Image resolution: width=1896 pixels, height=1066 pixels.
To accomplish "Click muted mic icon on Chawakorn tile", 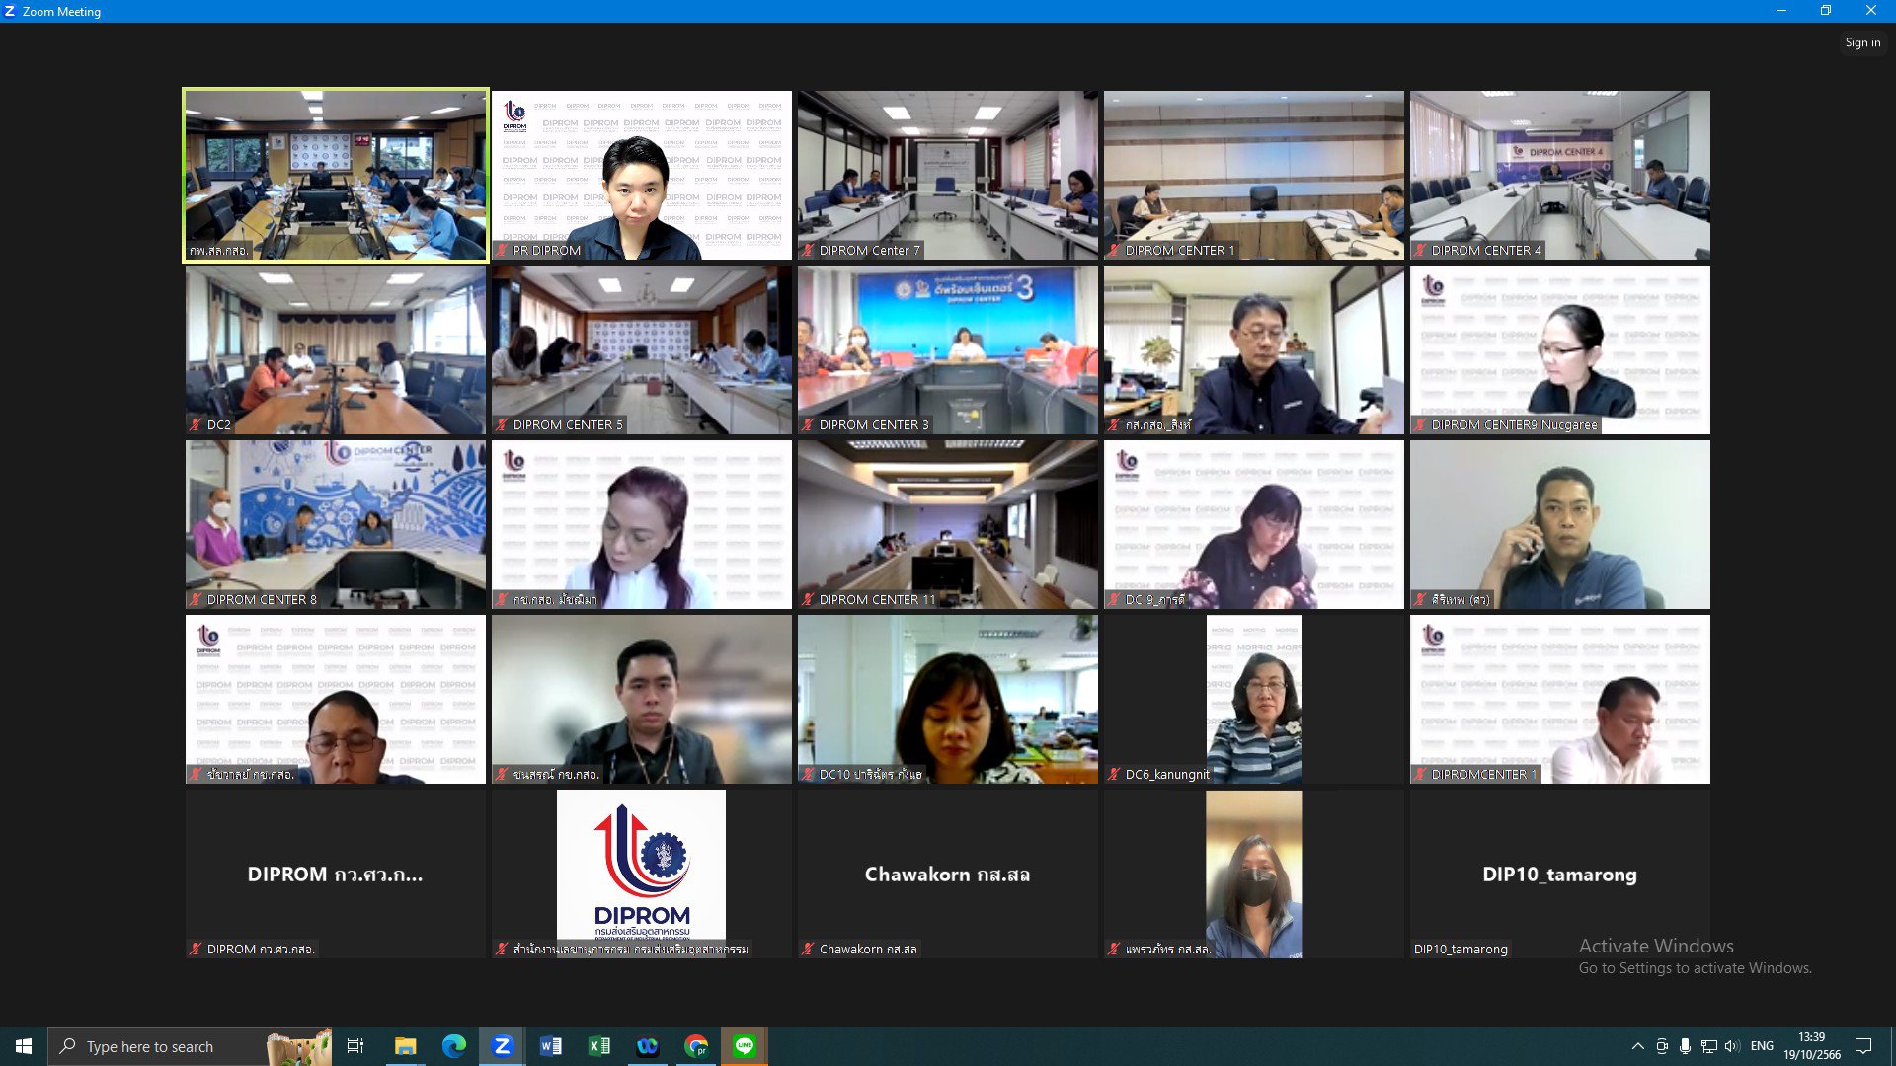I will click(808, 950).
